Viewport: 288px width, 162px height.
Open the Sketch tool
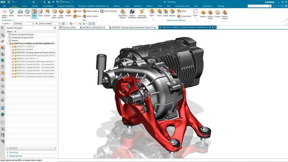pyautogui.click(x=12, y=13)
